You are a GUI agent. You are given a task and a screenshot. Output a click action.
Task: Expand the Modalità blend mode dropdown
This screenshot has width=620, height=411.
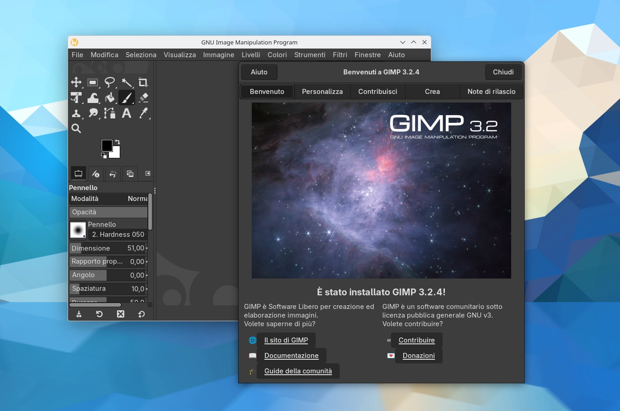109,199
